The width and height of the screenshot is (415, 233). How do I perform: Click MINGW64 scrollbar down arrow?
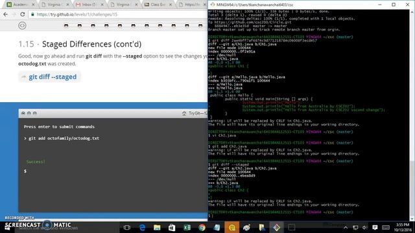[412, 219]
